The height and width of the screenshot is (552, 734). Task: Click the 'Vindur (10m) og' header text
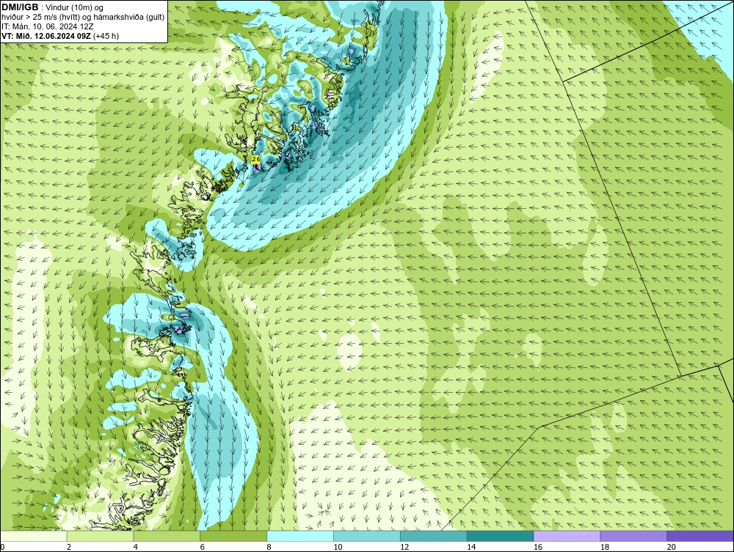pos(76,7)
